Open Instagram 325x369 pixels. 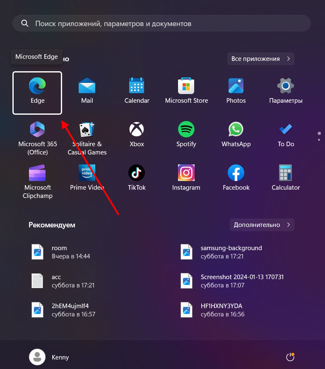click(x=186, y=178)
